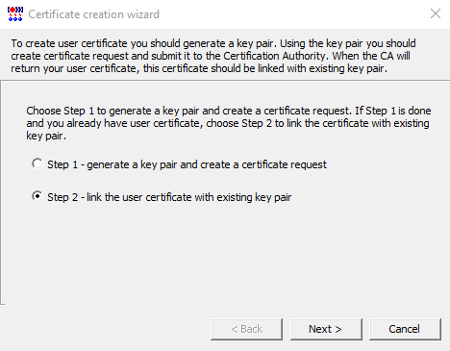Click empty panel area below Step 2 option
Image resolution: width=450 pixels, height=351 pixels.
tap(224, 253)
